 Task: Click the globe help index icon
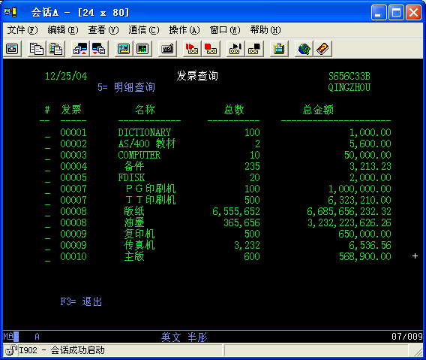(x=304, y=49)
